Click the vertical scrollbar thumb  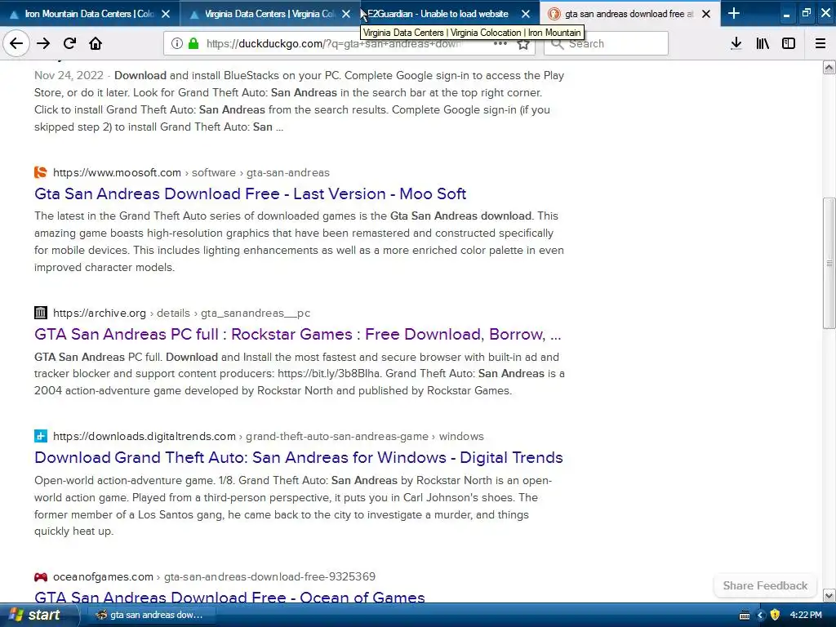[829, 263]
